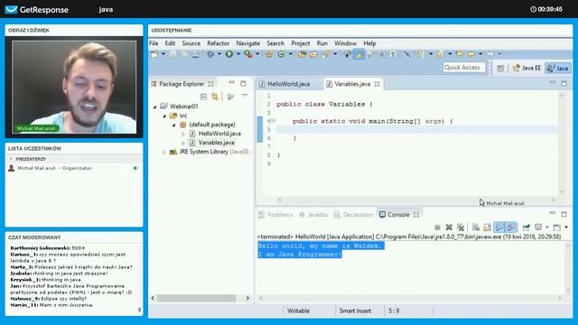Click the Clear Console icon
Screen dimensions: 578x325
(476, 227)
